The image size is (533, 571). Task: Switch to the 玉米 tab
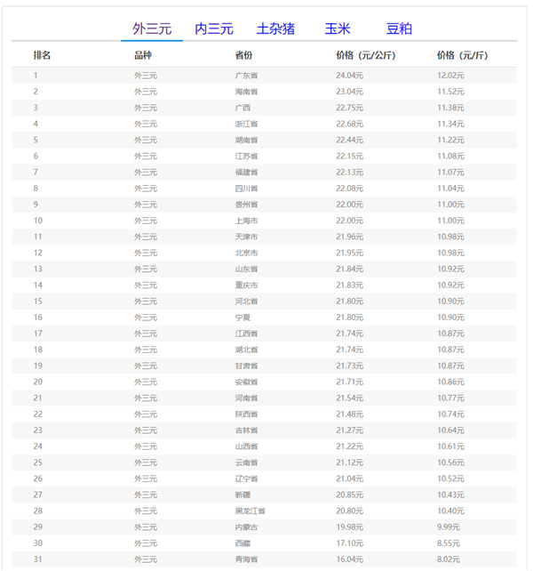pos(338,28)
